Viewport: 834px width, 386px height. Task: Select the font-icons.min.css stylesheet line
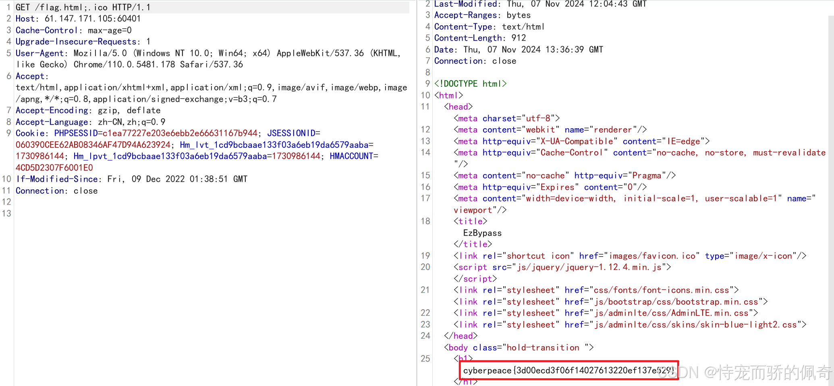596,290
